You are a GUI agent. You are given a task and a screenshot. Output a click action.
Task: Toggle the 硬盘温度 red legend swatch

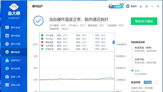tap(42, 42)
